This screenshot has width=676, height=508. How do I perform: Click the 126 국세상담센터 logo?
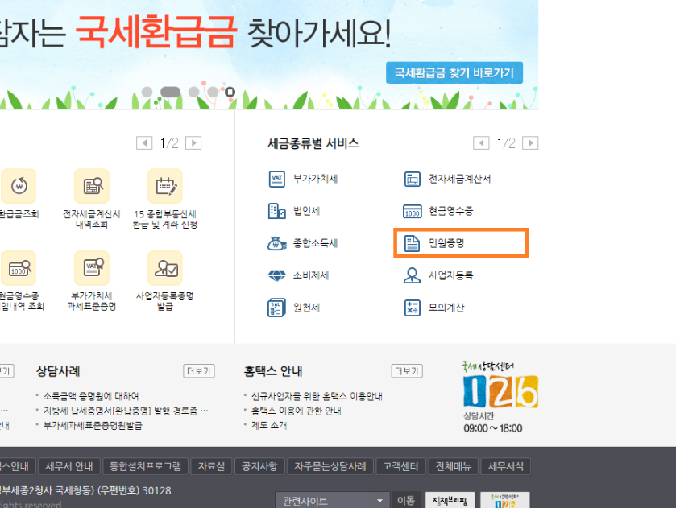500,385
